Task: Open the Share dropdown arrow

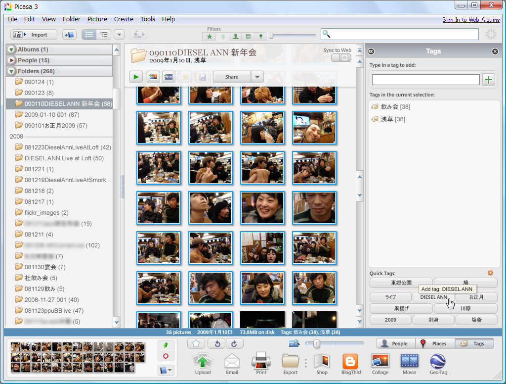Action: 257,77
